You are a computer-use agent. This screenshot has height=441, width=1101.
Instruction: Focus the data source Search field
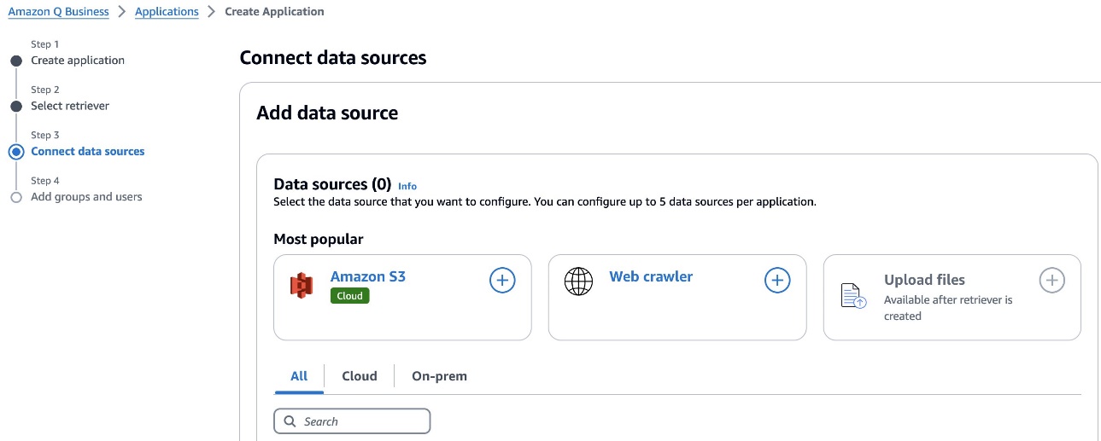352,421
